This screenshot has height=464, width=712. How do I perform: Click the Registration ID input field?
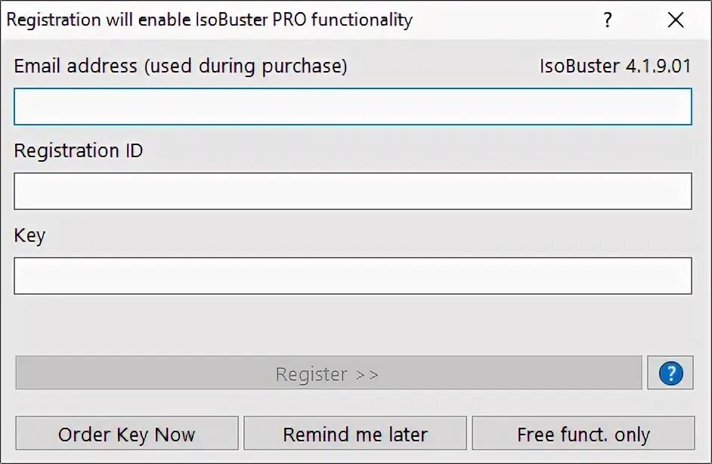click(353, 191)
